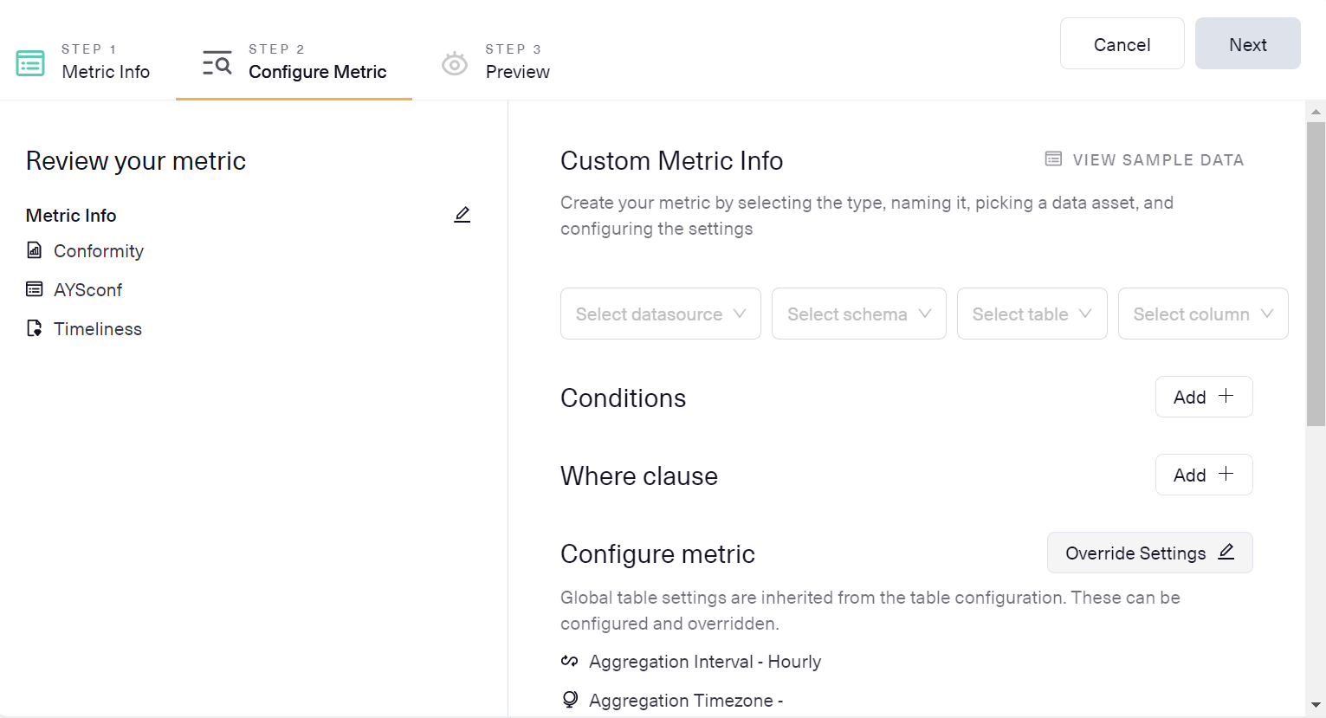Viewport: 1326px width, 718px height.
Task: Click the Aggregation Interval link icon
Action: (x=569, y=662)
